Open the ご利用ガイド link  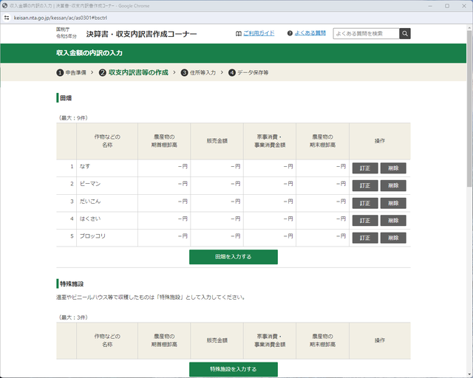point(259,33)
